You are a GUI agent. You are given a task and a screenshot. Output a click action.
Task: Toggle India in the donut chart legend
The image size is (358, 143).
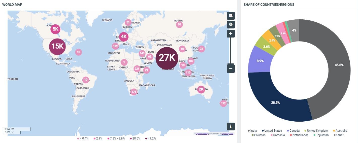(x=252, y=131)
